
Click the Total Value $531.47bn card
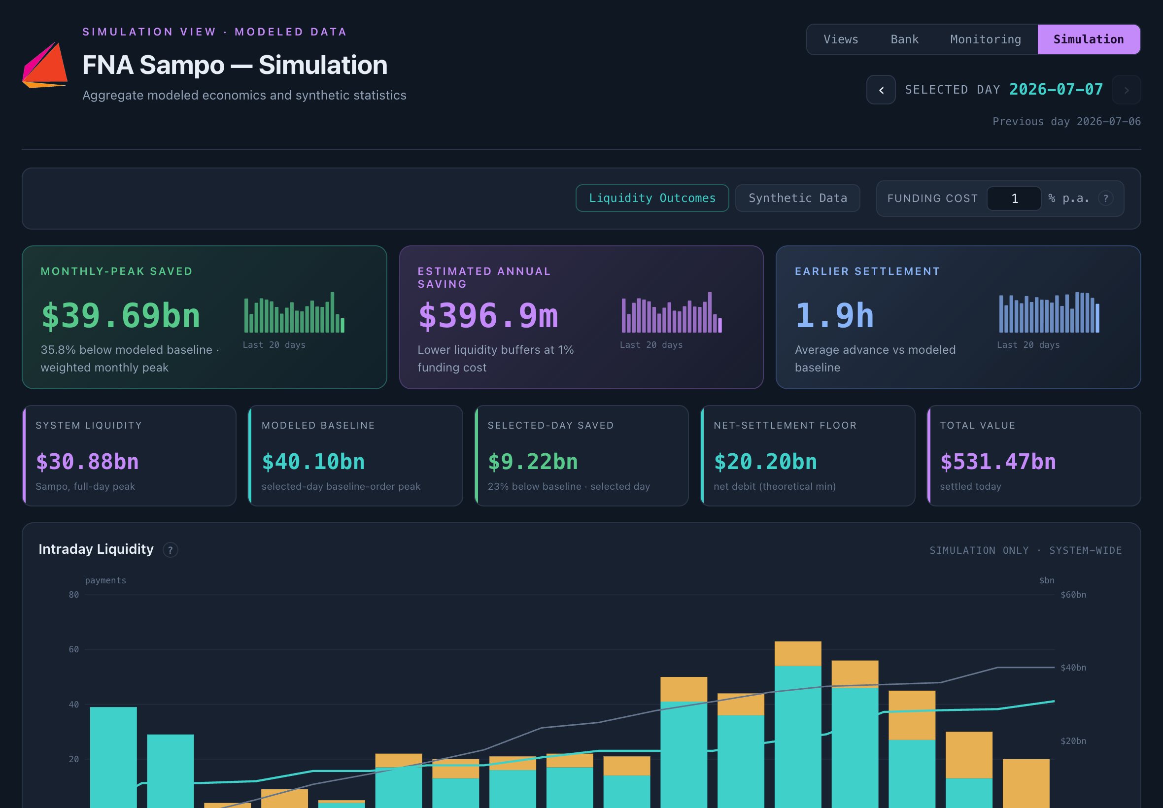(x=1034, y=456)
